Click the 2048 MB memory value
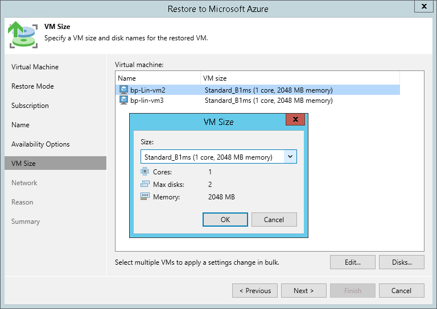 [x=221, y=197]
